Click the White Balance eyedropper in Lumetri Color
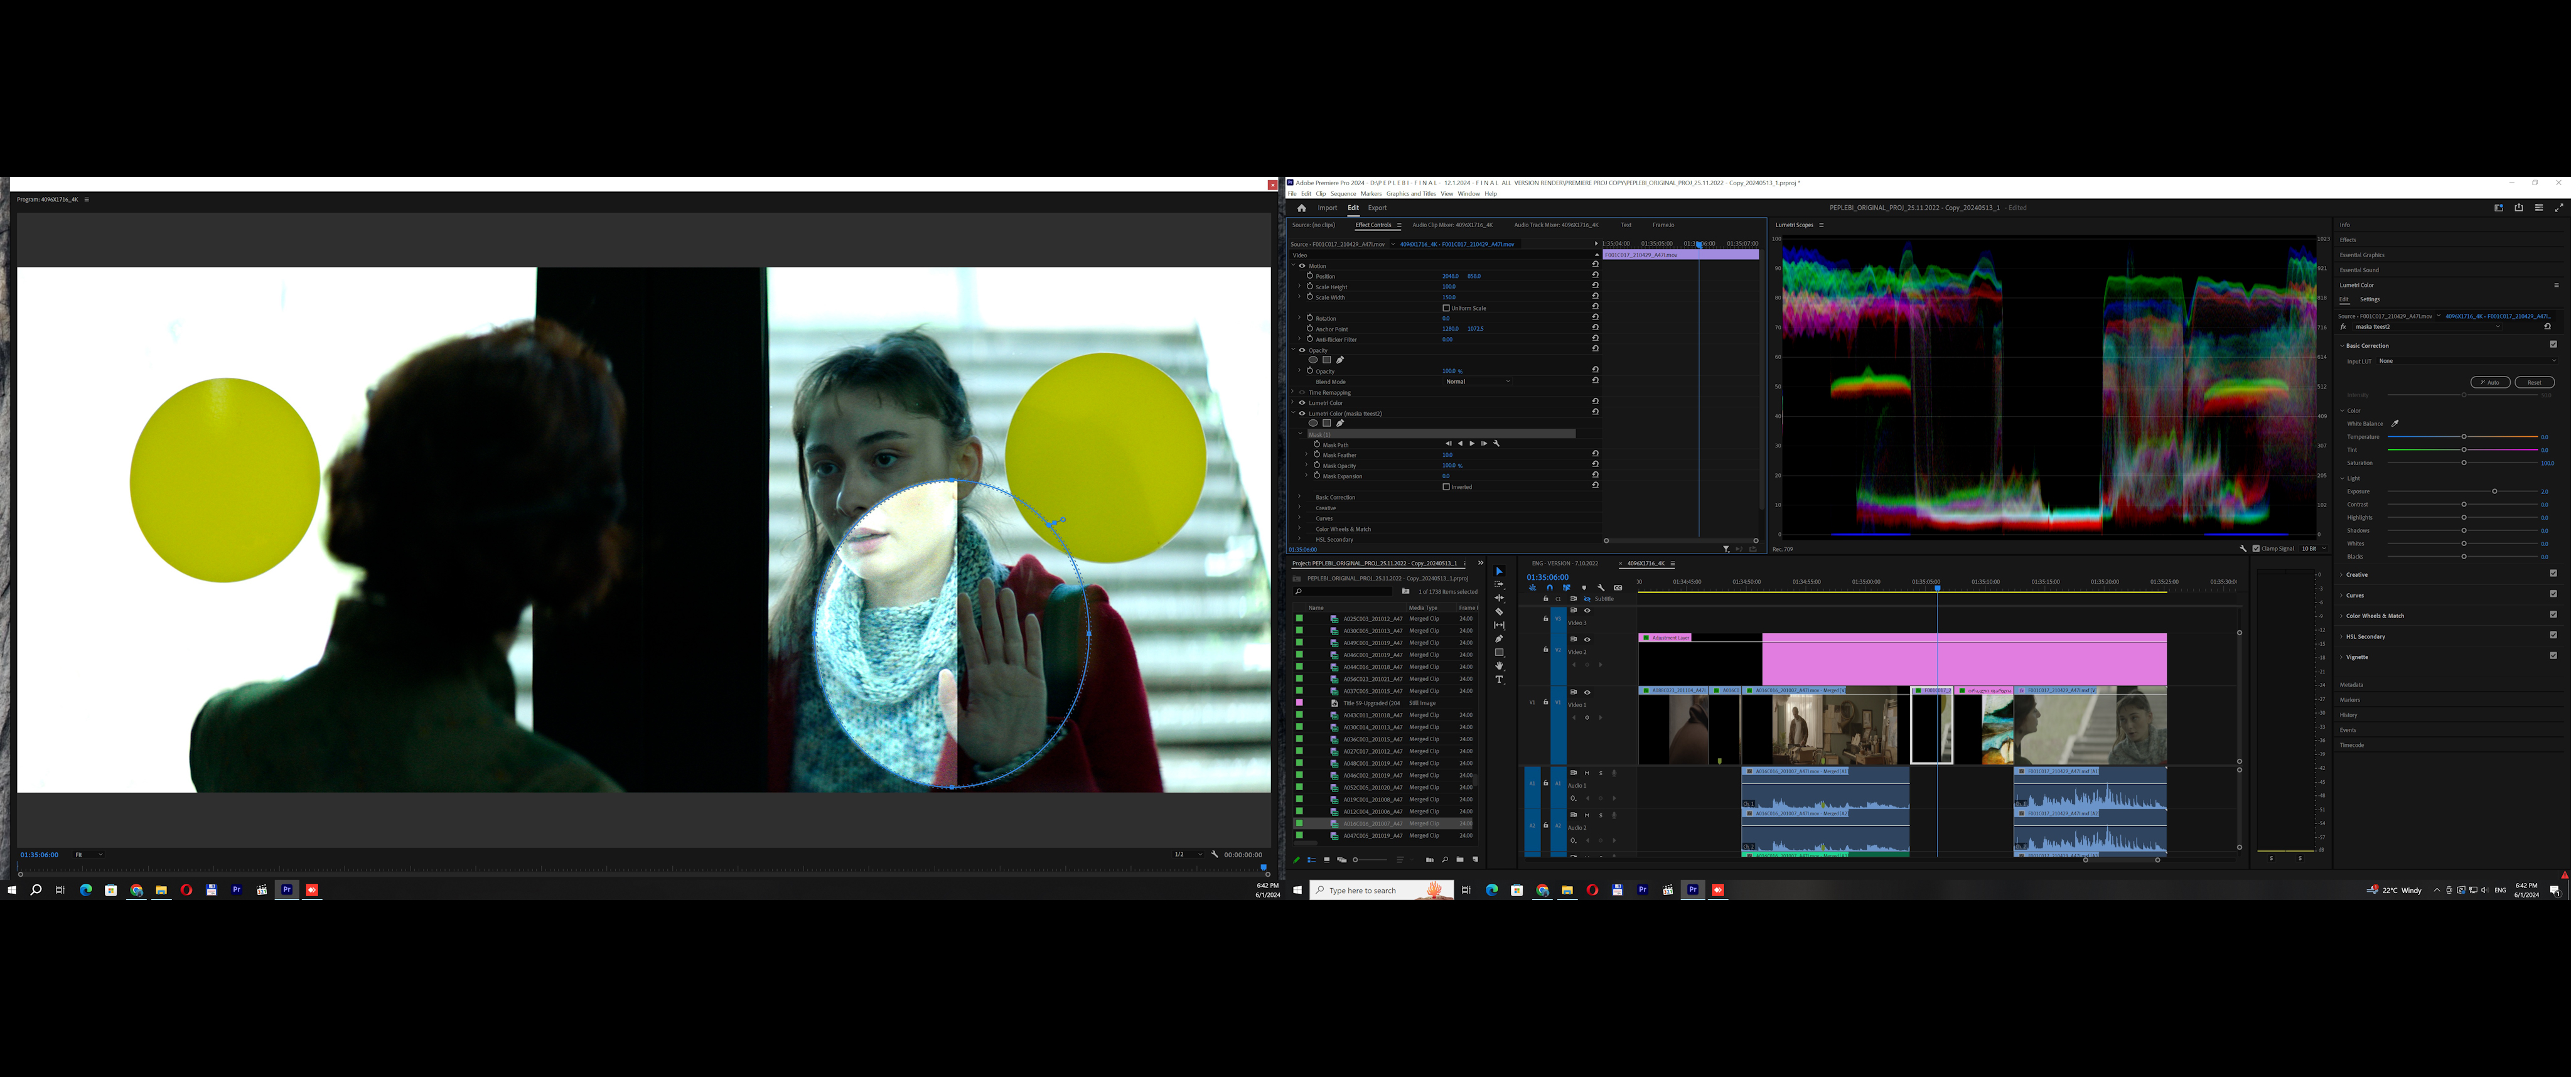The width and height of the screenshot is (2571, 1077). [x=2395, y=424]
